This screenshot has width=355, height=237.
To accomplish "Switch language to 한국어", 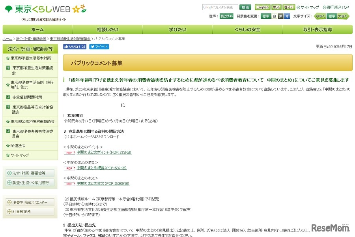I will [x=289, y=7].
